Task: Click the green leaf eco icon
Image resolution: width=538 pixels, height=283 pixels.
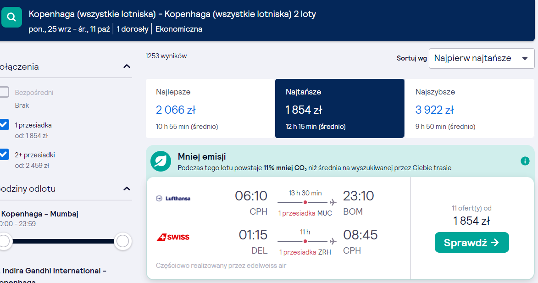Action: [x=161, y=161]
